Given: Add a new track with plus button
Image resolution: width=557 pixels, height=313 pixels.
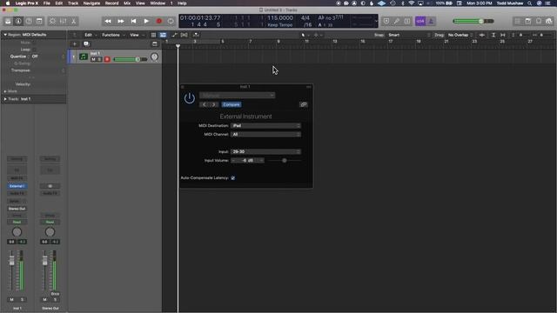Looking at the screenshot, I should (x=75, y=44).
